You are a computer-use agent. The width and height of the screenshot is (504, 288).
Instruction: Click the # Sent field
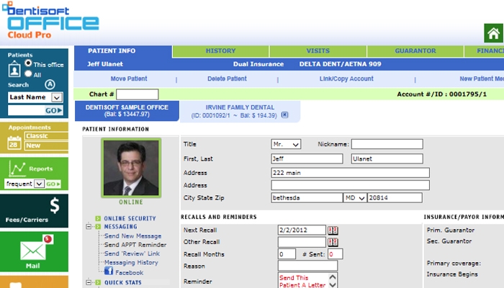pos(336,254)
